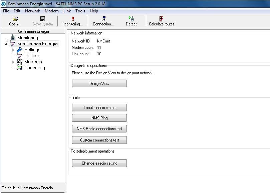Click the Custom connections test button
Screen dimensions: 270x193
99,140
